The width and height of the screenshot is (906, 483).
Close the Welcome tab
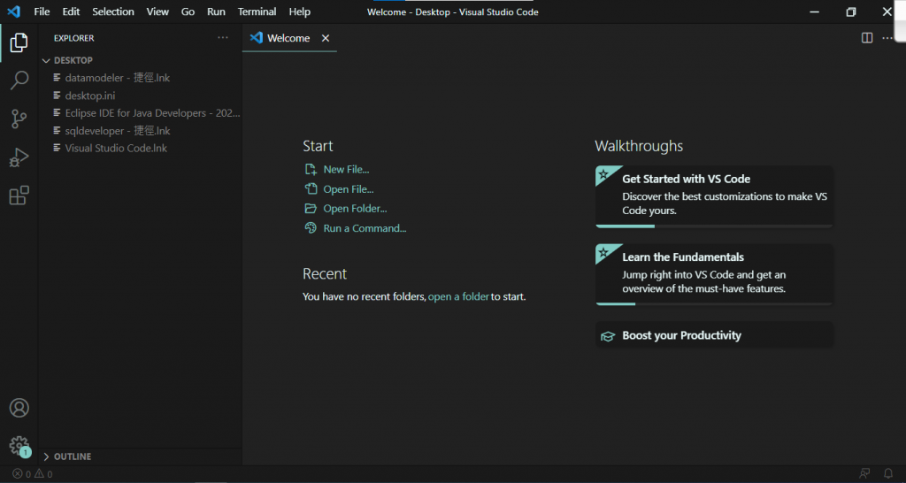pyautogui.click(x=326, y=38)
